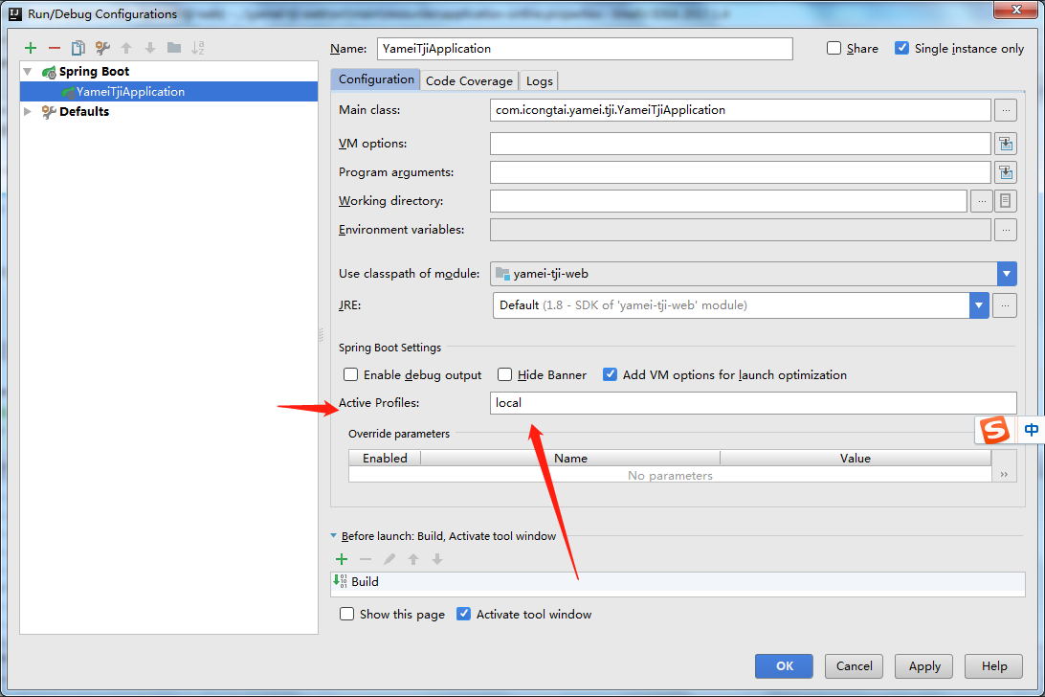The width and height of the screenshot is (1045, 697).
Task: Click Name column header in parameters table
Action: point(570,458)
